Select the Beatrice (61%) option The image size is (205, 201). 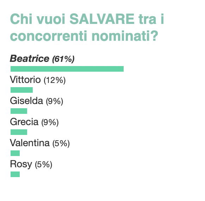tap(42, 59)
